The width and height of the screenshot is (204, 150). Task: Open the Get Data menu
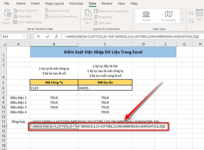pos(7,17)
